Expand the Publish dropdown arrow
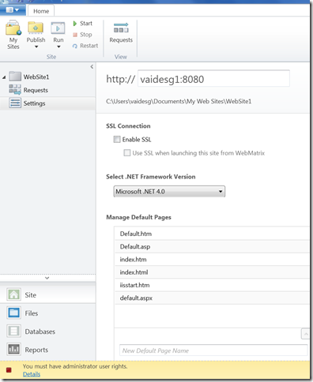Viewport: 313px width, 382px height. tap(36, 47)
